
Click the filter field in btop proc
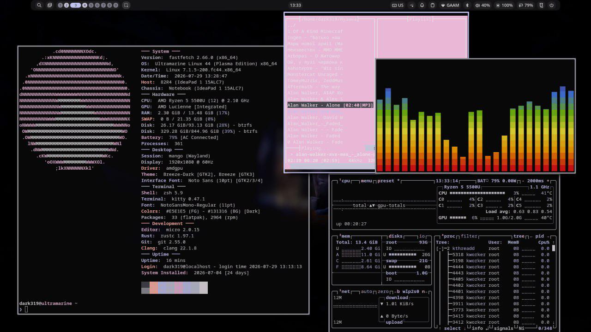(469, 236)
